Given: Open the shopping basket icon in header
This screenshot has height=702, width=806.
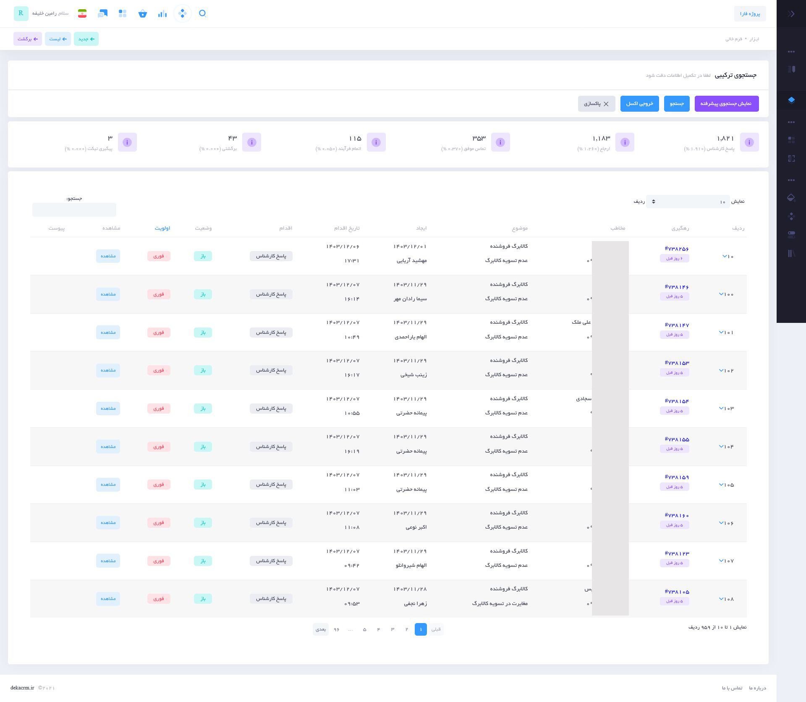Looking at the screenshot, I should (x=143, y=14).
